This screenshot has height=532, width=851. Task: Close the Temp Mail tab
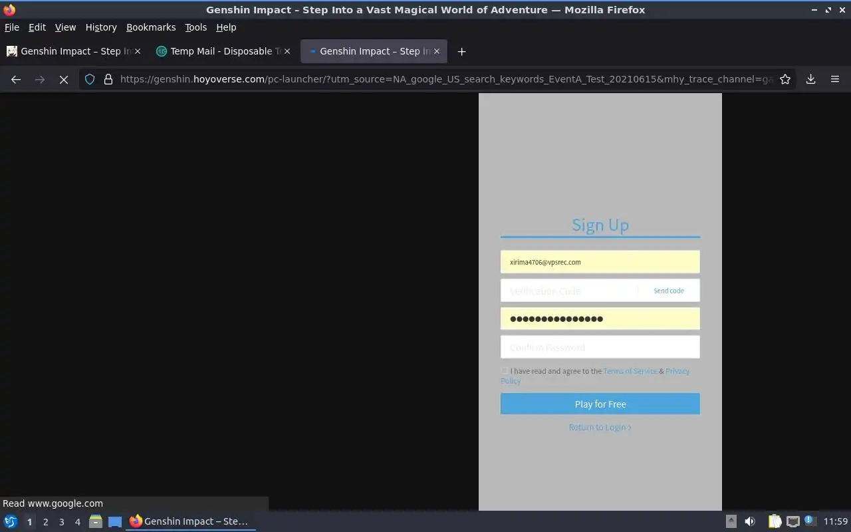point(287,51)
